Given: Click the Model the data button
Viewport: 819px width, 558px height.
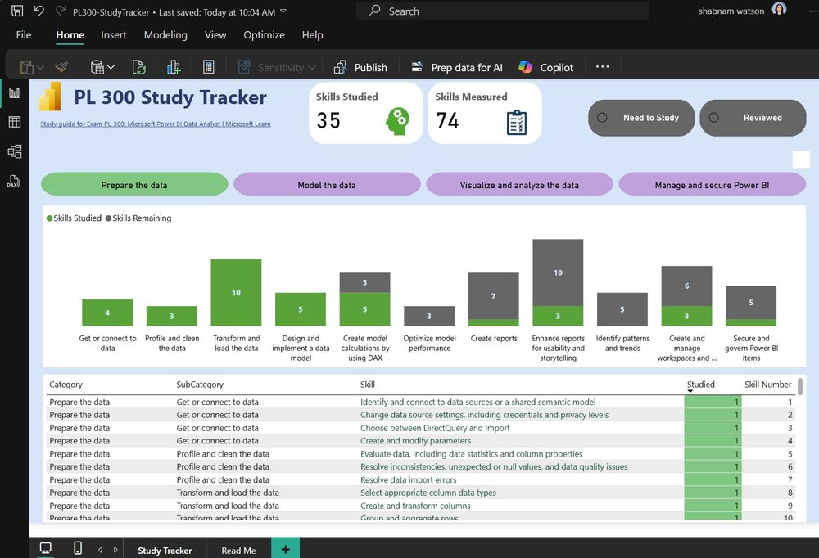Looking at the screenshot, I should click(x=327, y=185).
